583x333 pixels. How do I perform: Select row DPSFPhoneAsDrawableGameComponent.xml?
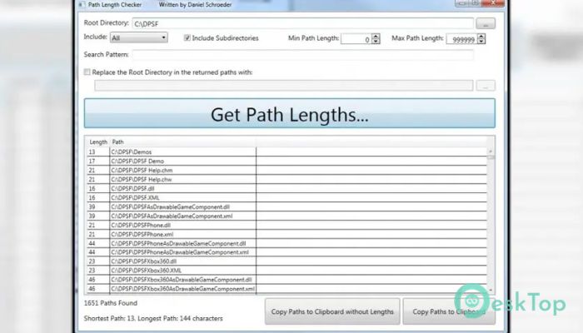coord(287,252)
